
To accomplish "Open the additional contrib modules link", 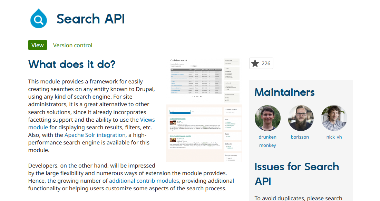I will tap(144, 181).
